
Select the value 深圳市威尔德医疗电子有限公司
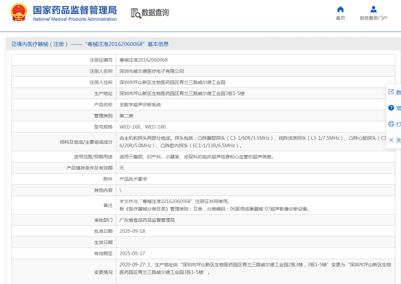(152, 71)
